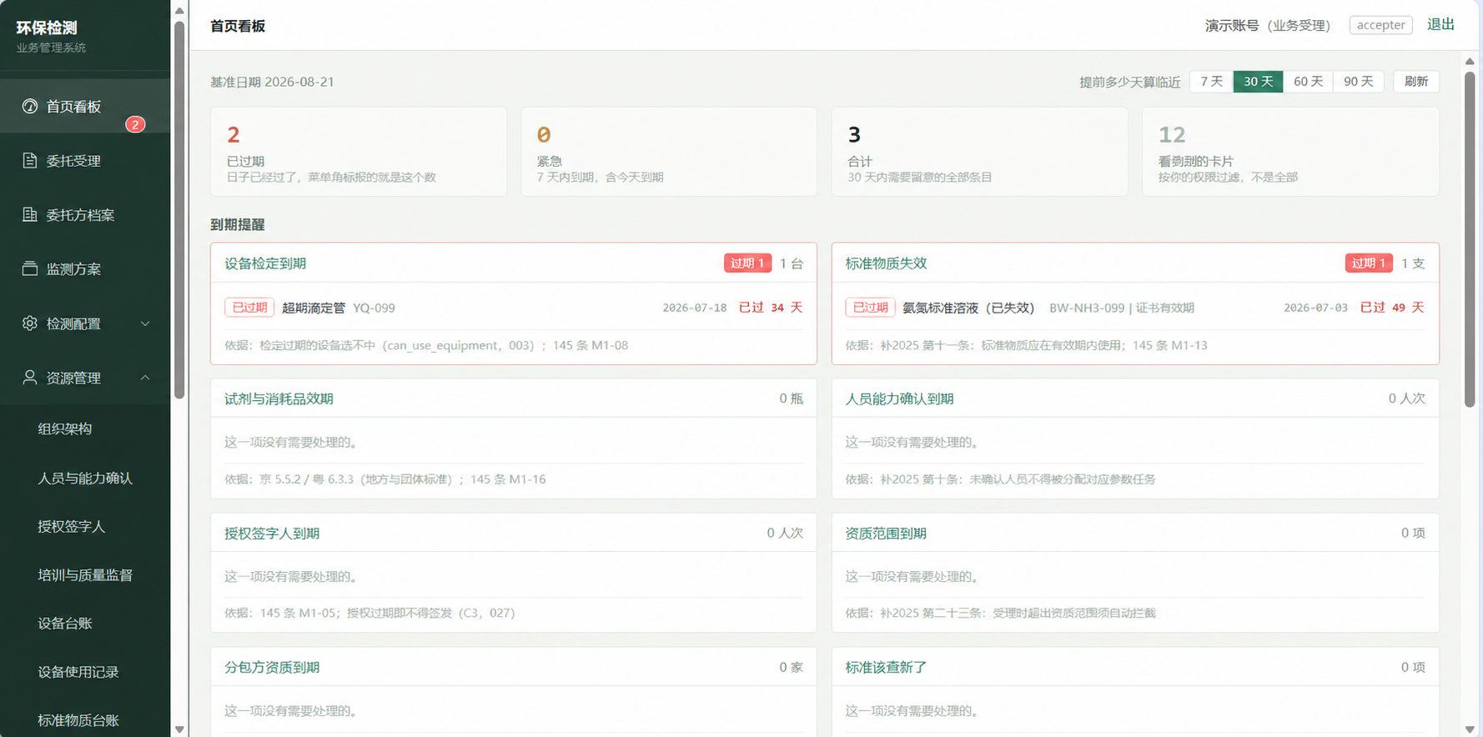Click the 人员能力确认到期 card title
This screenshot has height=737, width=1483.
coord(899,399)
